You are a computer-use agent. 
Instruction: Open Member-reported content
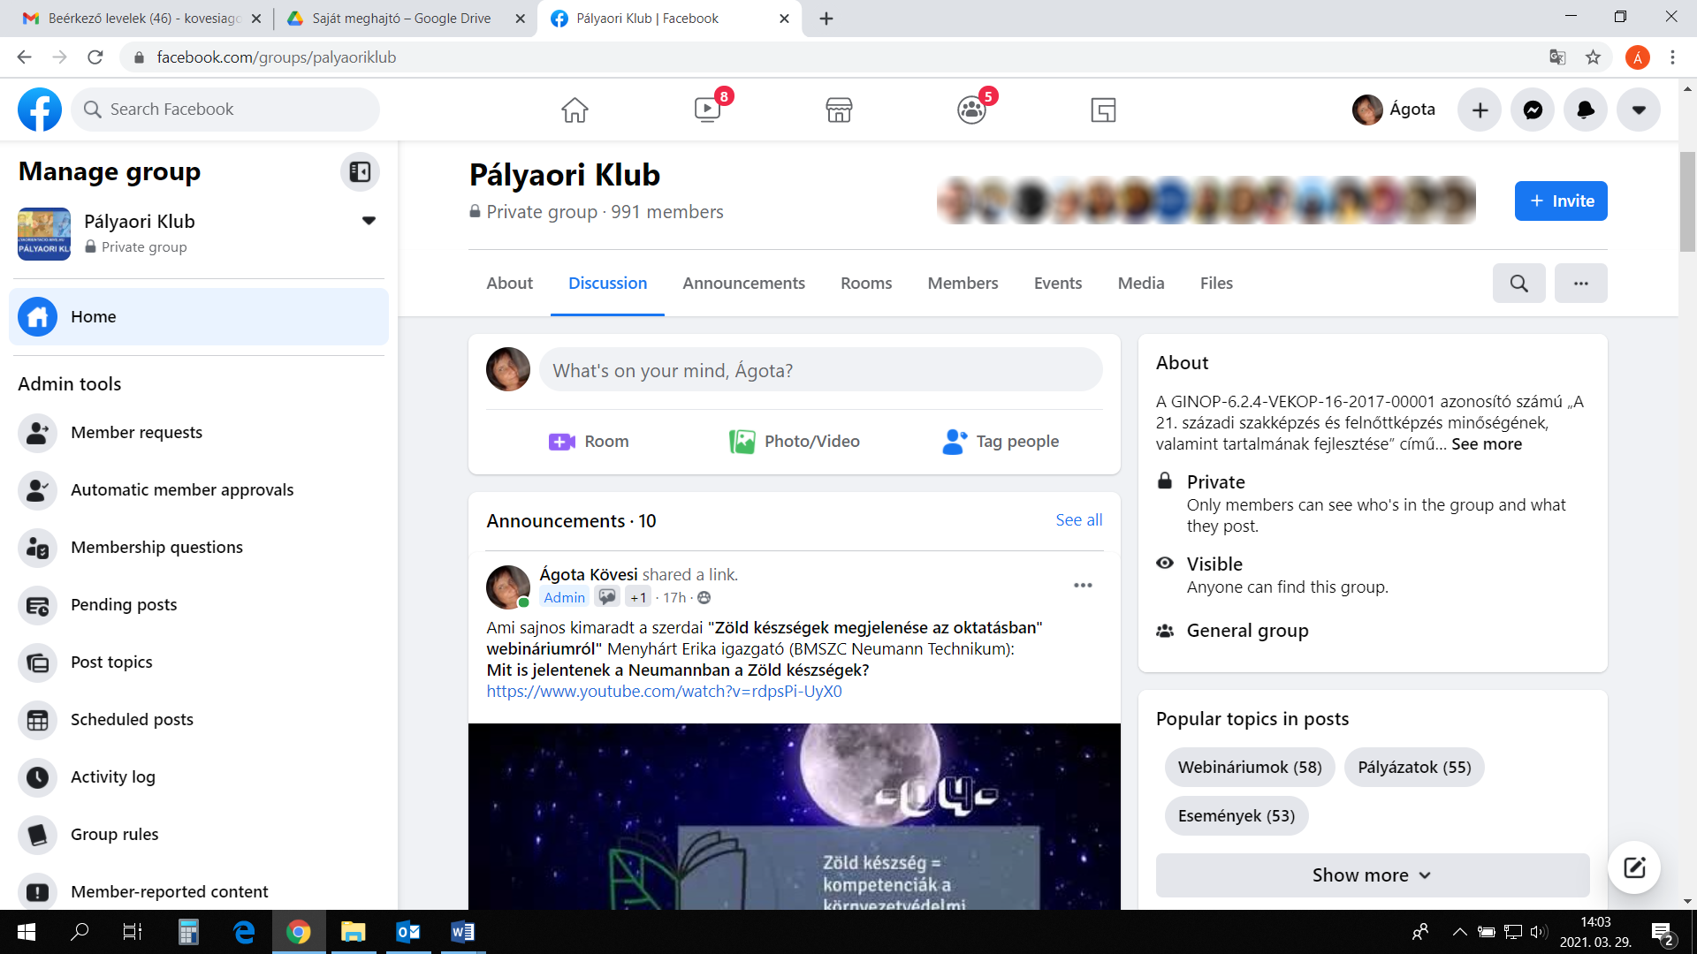click(x=199, y=890)
